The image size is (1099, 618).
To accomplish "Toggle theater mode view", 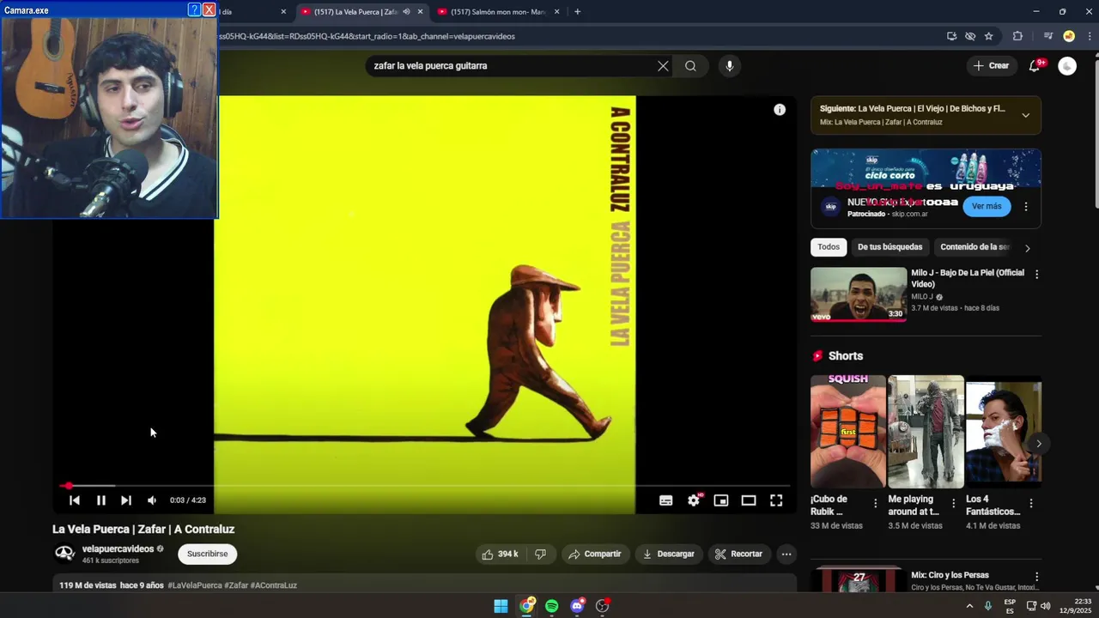I will [749, 500].
